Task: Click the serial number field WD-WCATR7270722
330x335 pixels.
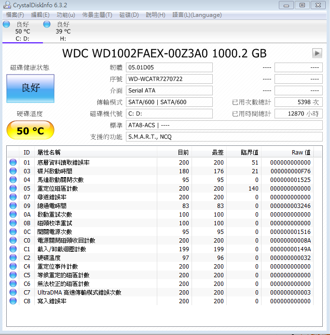Action: coord(169,79)
